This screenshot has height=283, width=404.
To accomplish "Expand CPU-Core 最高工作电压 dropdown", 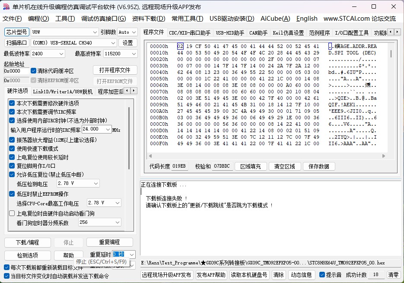I will (118, 203).
